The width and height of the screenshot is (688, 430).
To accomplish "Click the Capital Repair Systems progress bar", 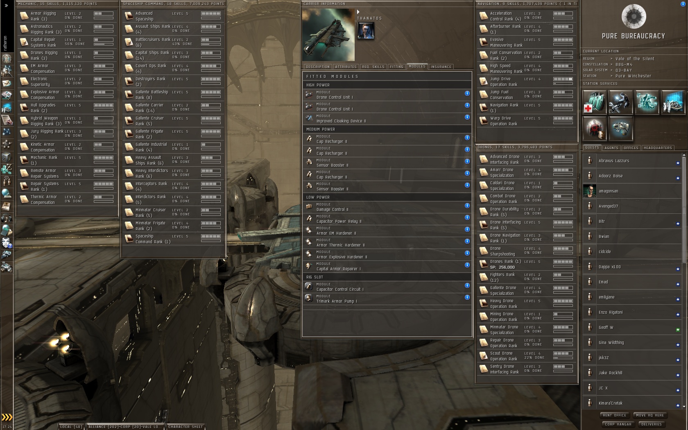I will click(x=104, y=44).
